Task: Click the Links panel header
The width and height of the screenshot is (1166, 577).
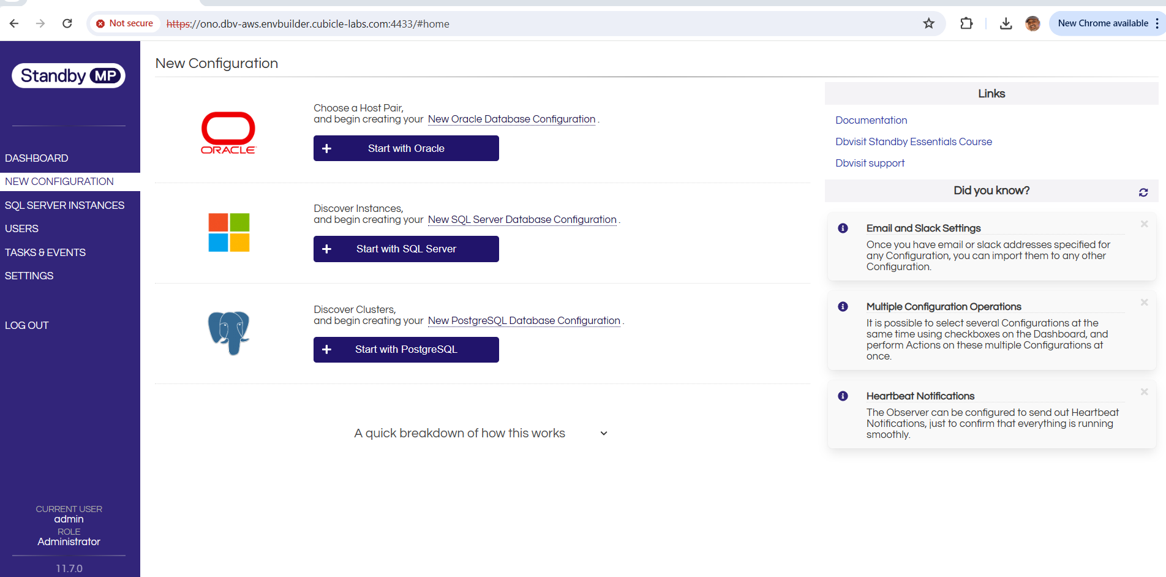Action: coord(991,94)
